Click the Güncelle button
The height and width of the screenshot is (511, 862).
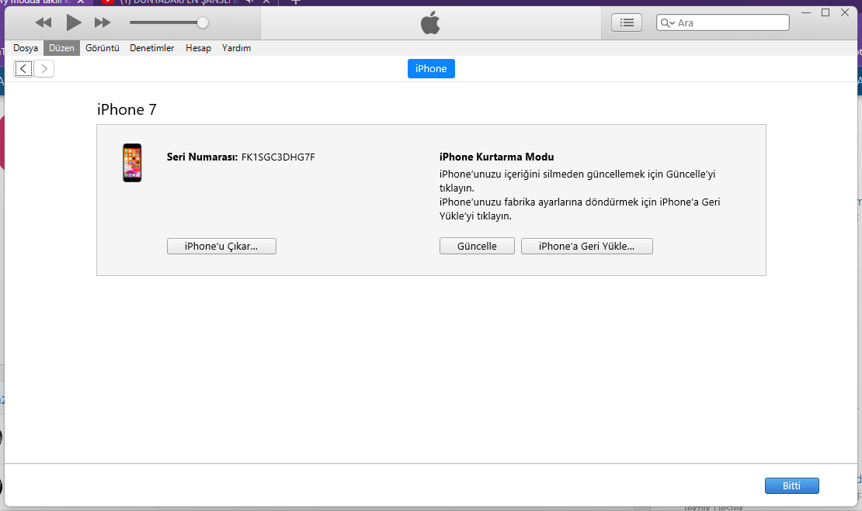[x=477, y=246]
